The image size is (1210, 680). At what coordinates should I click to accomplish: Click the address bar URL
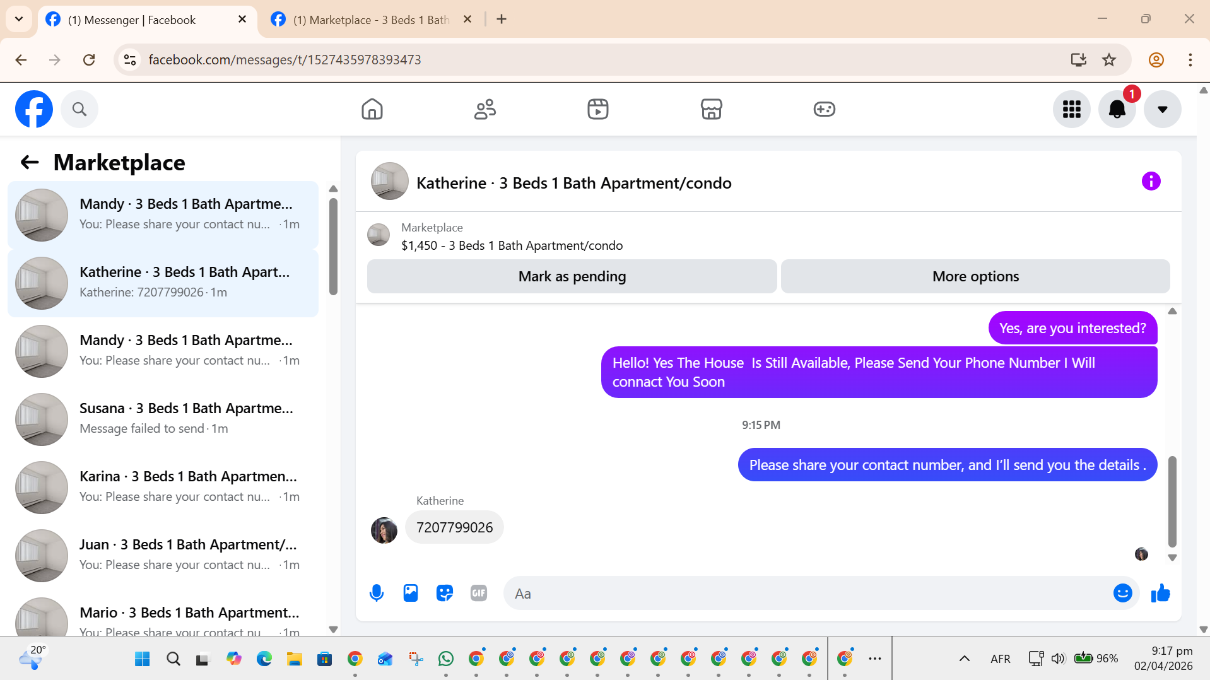285,60
